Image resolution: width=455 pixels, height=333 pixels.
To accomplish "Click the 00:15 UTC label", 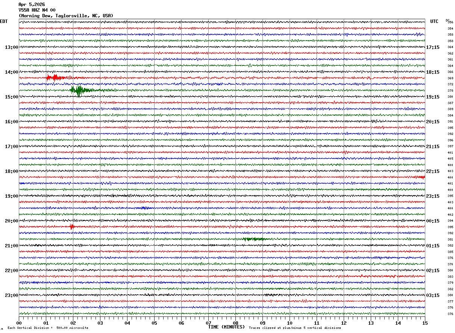I will [x=433, y=221].
